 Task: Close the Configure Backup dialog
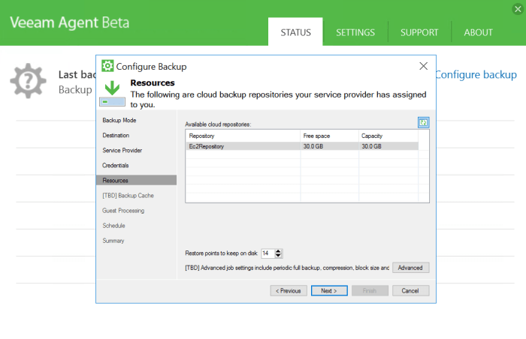423,66
